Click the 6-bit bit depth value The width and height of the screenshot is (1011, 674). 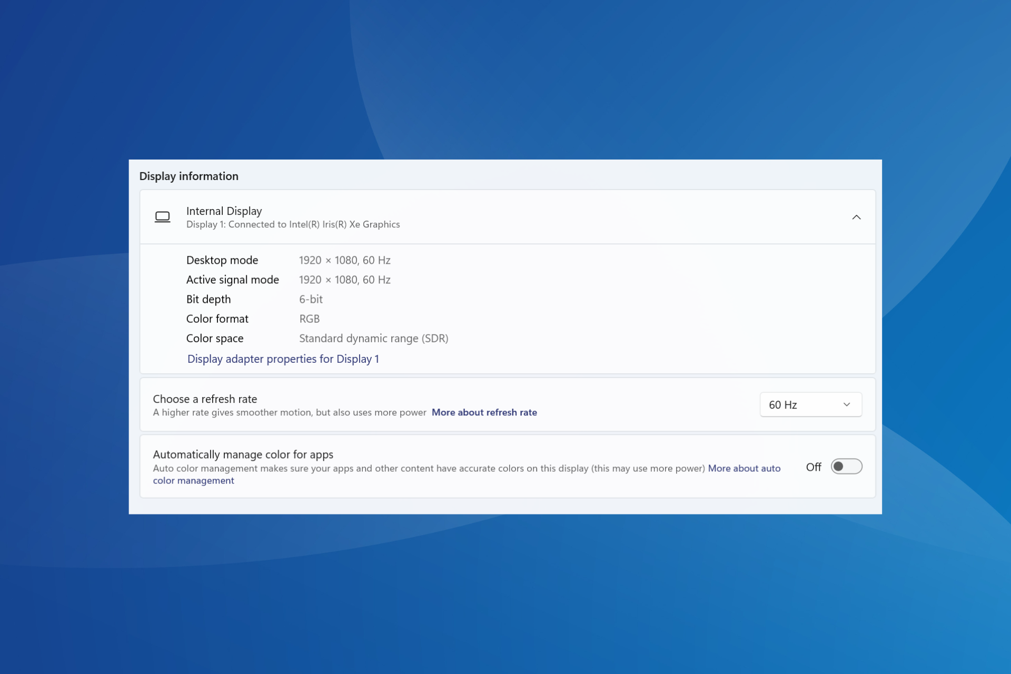[311, 299]
